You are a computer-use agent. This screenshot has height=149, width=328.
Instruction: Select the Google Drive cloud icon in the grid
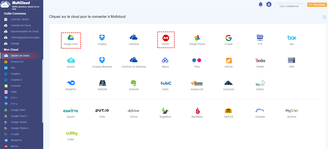[71, 38]
